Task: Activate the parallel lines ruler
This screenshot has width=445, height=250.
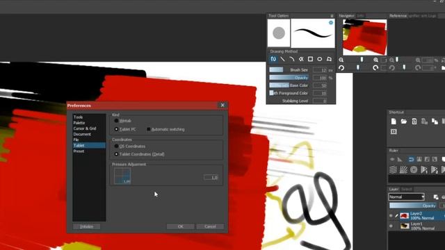Action: tap(393, 169)
